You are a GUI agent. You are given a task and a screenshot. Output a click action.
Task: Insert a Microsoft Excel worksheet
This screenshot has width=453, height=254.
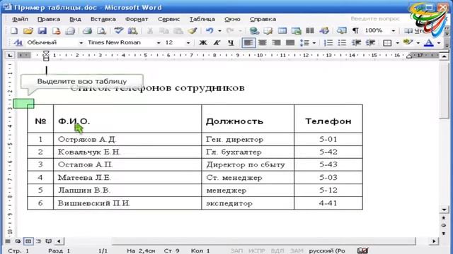(x=296, y=30)
